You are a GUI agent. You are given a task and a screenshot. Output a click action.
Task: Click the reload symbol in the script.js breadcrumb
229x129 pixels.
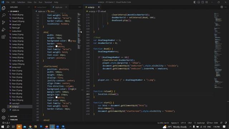click(x=102, y=11)
